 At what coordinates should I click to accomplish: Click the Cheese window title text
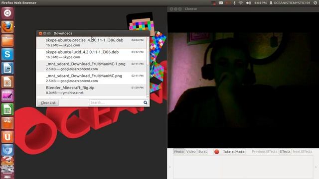coord(191,9)
